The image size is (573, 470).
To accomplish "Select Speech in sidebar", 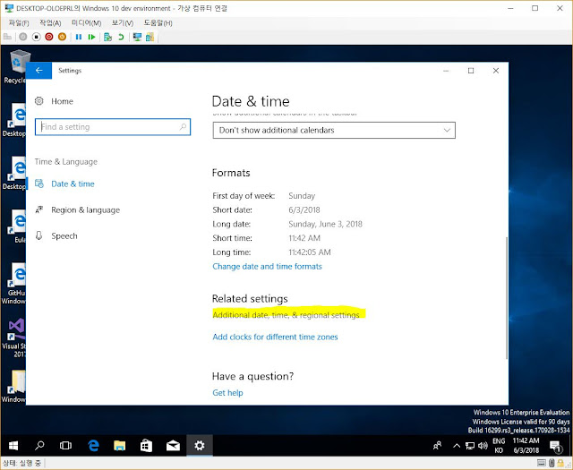I will click(x=64, y=236).
